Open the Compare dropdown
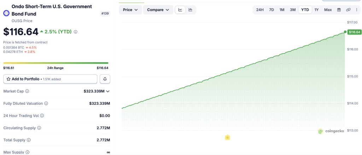 [158, 10]
